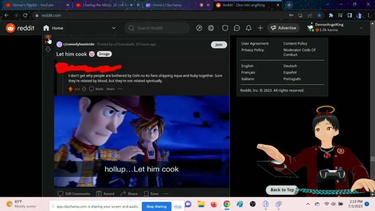Click the Back to Top button
Screen dimensions: 375x211
point(282,190)
